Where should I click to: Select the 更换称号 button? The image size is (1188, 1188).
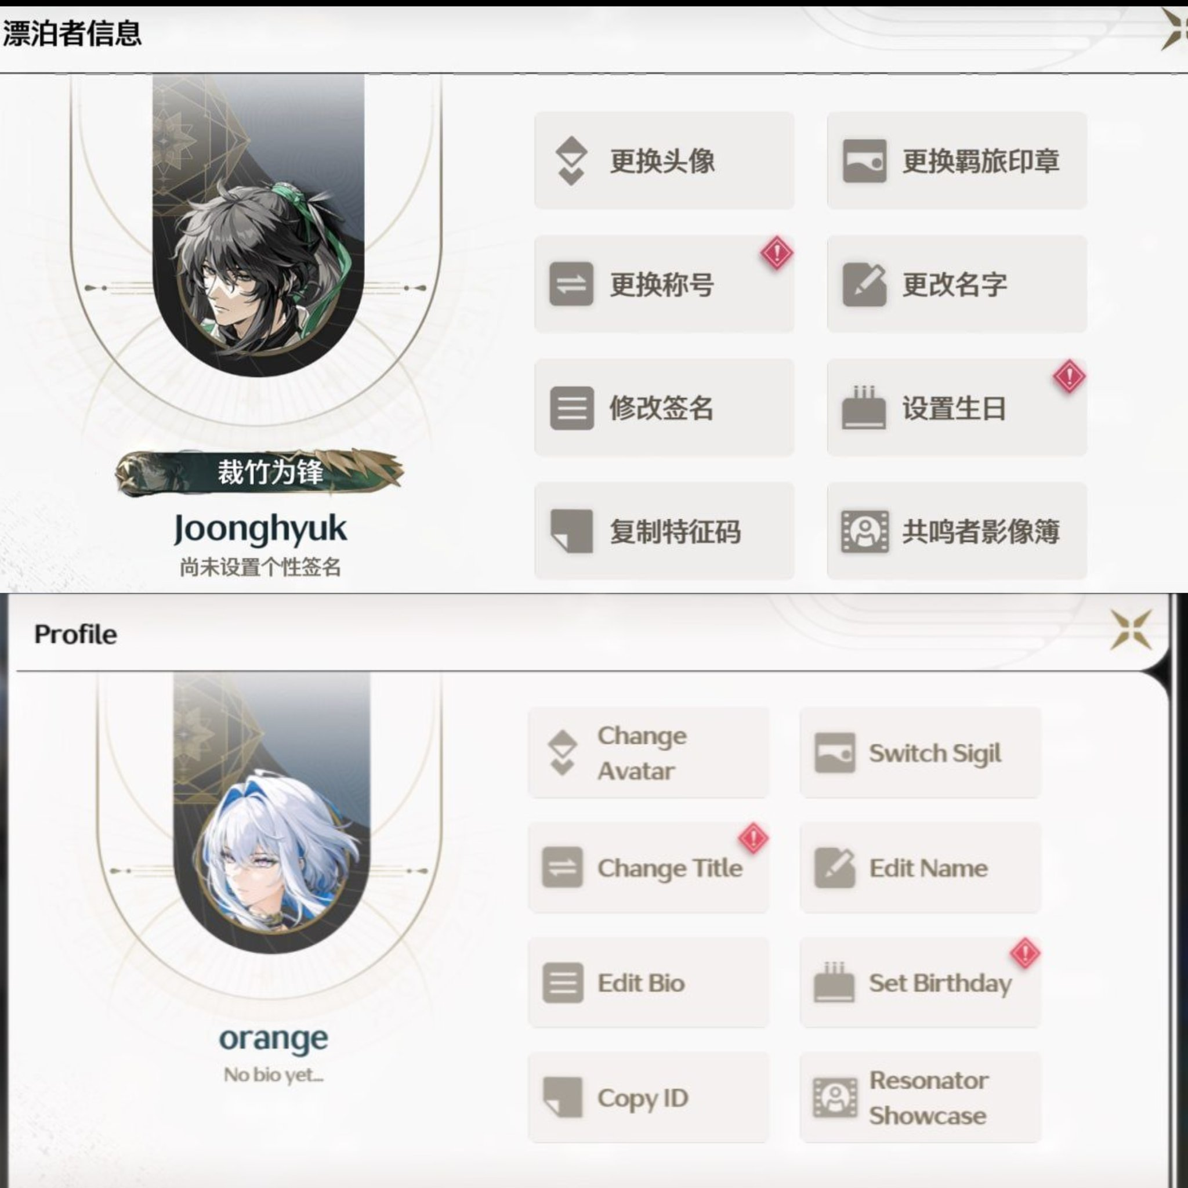664,284
